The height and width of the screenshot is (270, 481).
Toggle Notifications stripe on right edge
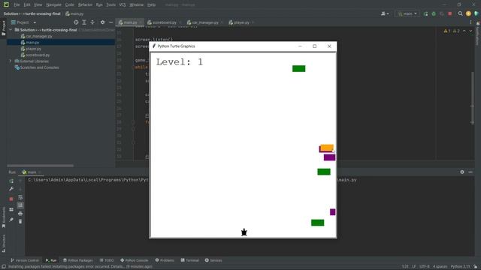pyautogui.click(x=478, y=34)
